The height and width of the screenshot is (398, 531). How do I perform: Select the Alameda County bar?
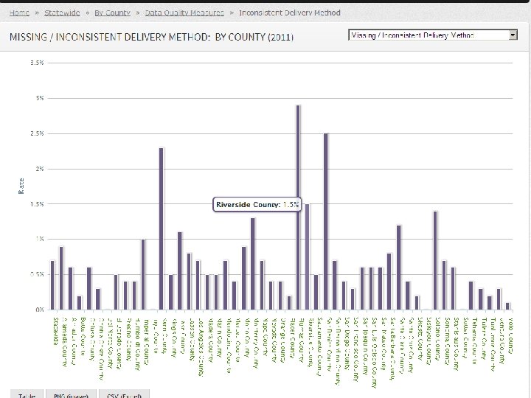pyautogui.click(x=61, y=278)
